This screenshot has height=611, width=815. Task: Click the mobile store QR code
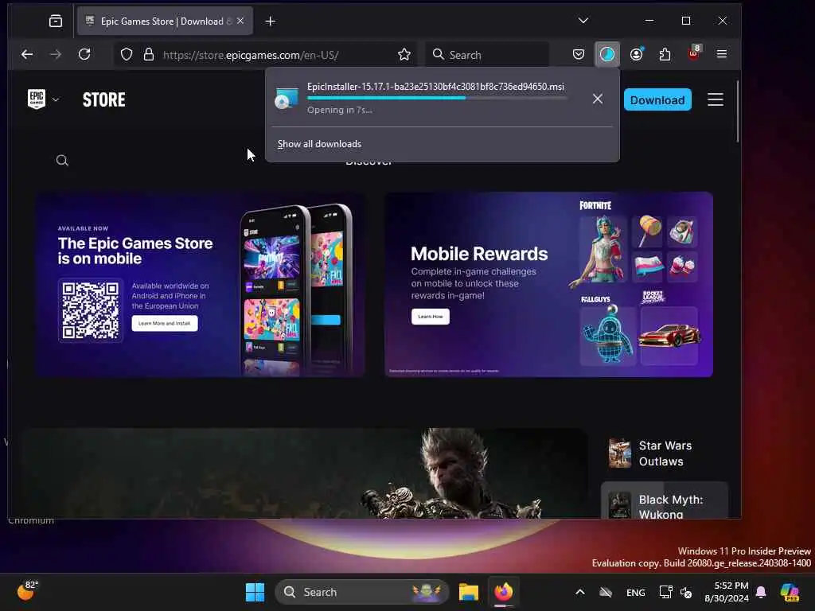click(x=91, y=310)
